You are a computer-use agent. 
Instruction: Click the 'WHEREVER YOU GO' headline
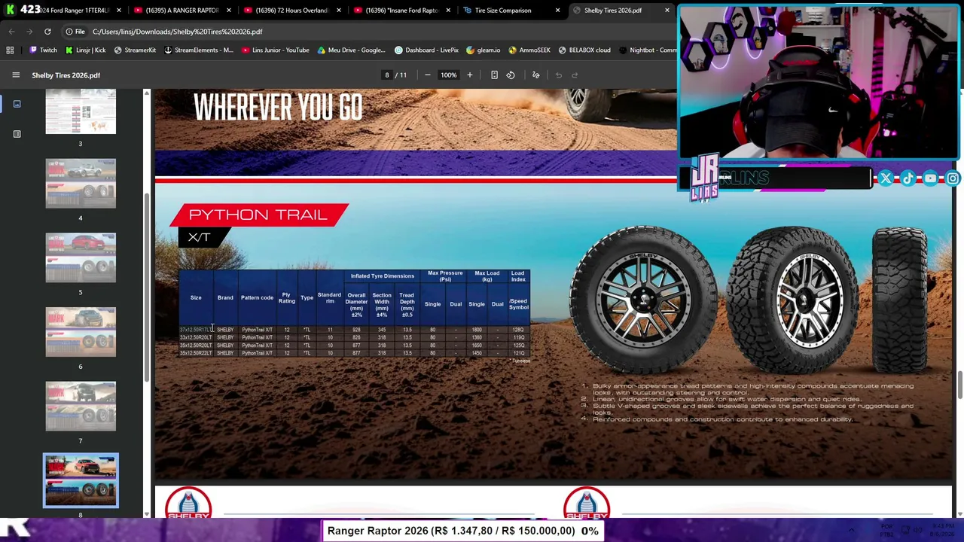(x=278, y=108)
